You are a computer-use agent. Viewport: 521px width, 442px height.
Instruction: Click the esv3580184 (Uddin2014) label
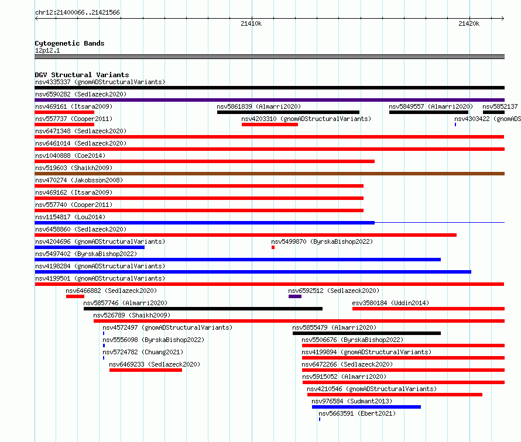point(390,303)
